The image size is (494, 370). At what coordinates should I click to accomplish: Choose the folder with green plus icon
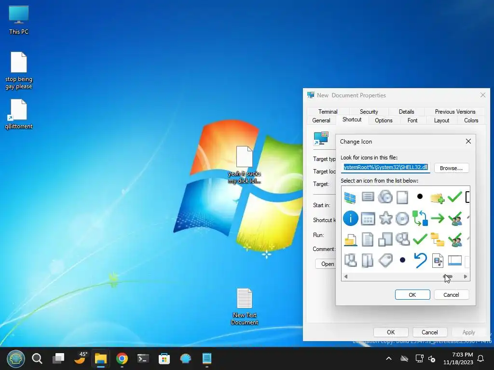tap(437, 198)
